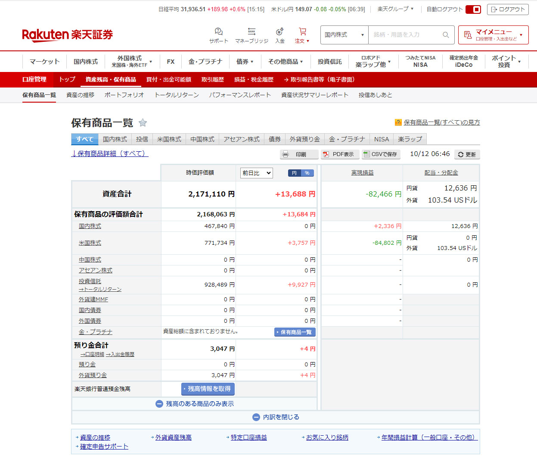
Task: Expand the 国内株式 search category dropdown
Action: [344, 35]
